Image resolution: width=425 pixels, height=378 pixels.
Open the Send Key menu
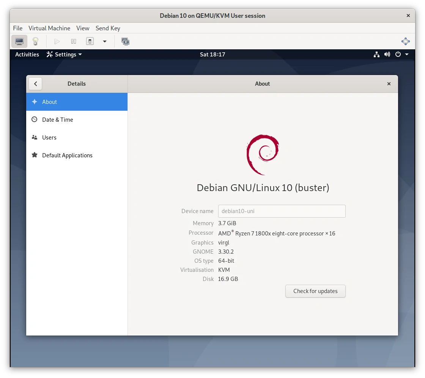[108, 28]
